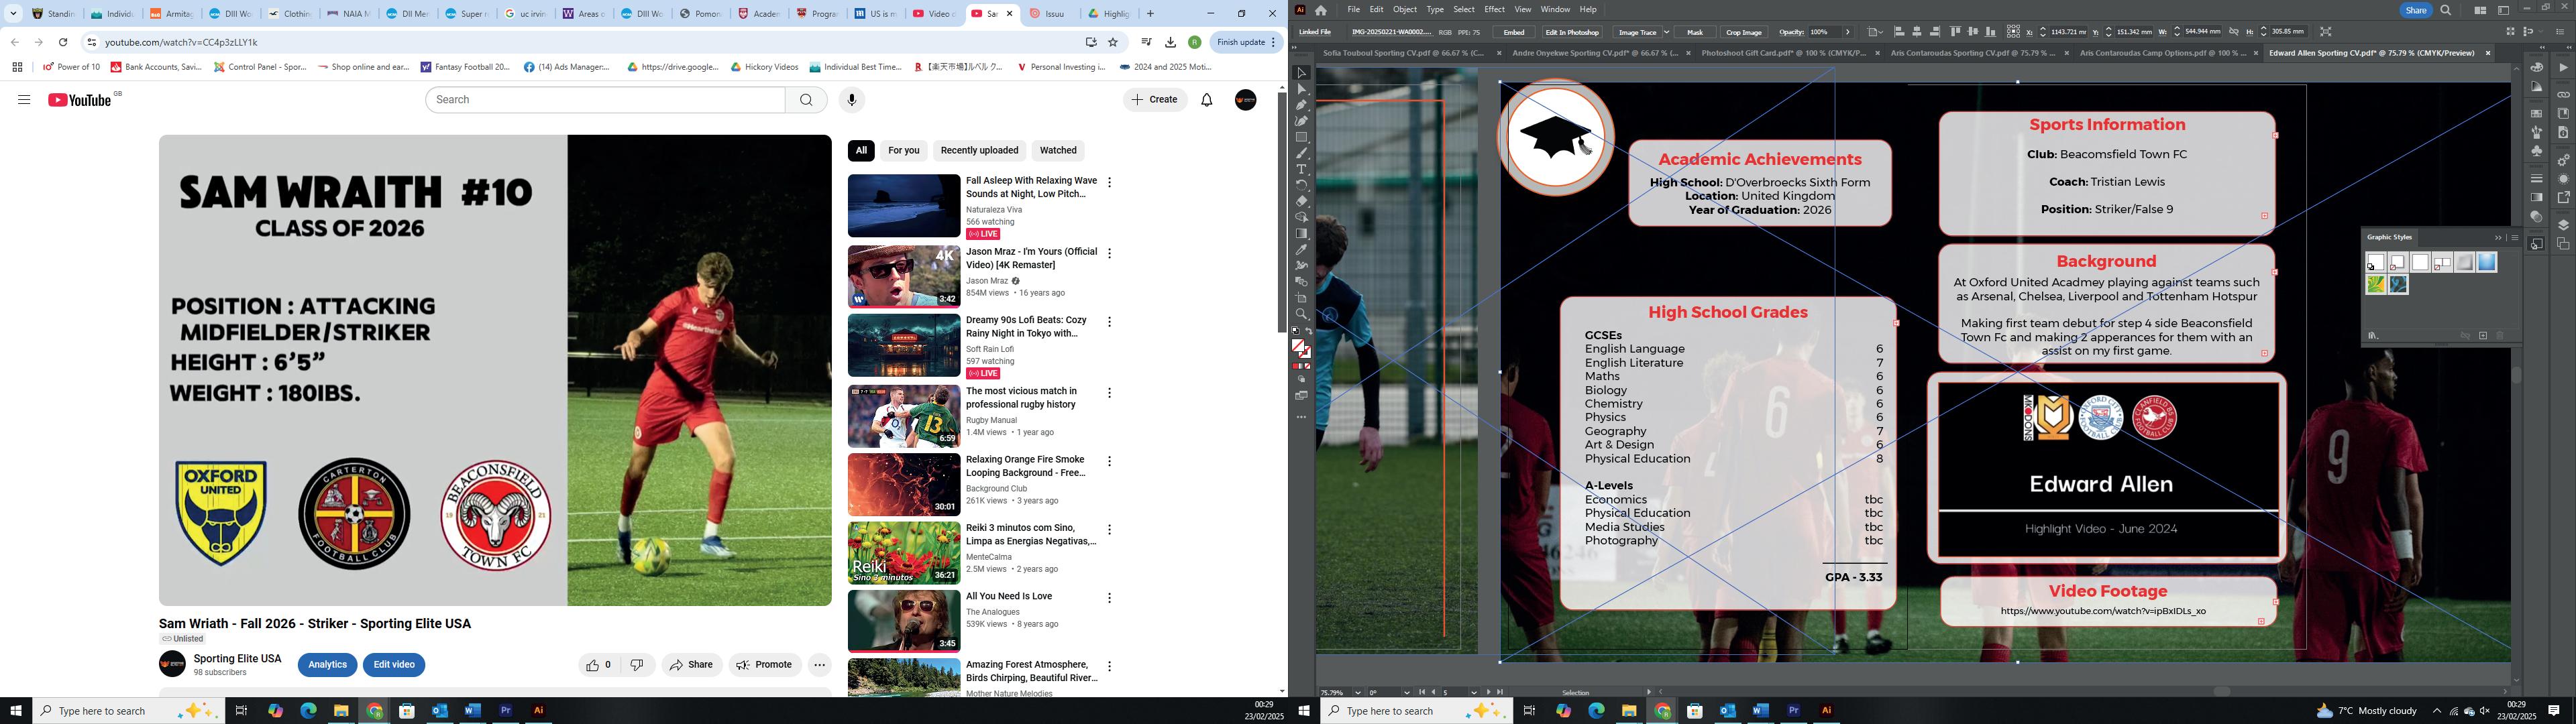Select the Pen tool in Illustrator
Viewport: 2576px width, 724px height.
(1301, 105)
